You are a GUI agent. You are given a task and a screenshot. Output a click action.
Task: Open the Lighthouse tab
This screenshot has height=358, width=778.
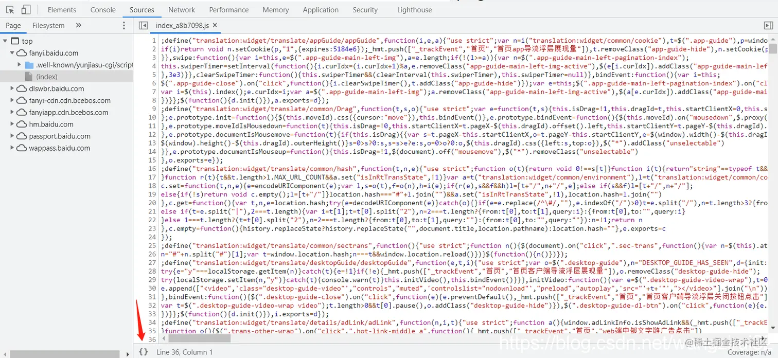click(415, 10)
